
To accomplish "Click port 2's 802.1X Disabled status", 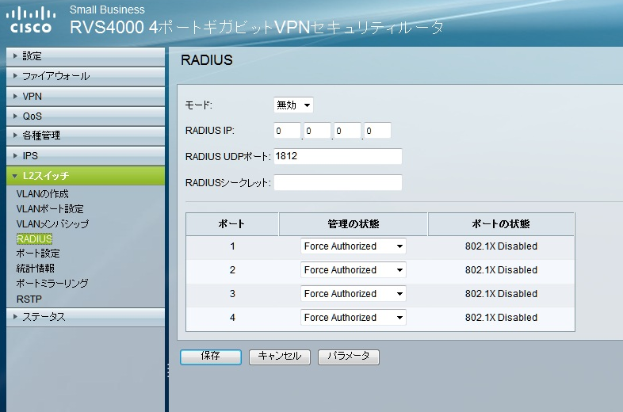I will [501, 270].
